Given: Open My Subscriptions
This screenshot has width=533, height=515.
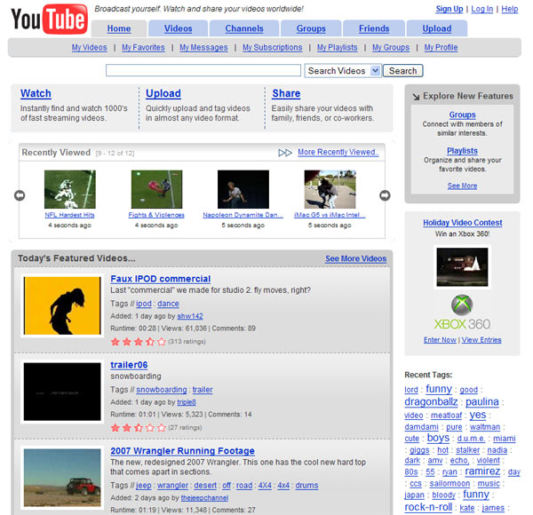Looking at the screenshot, I should (273, 48).
